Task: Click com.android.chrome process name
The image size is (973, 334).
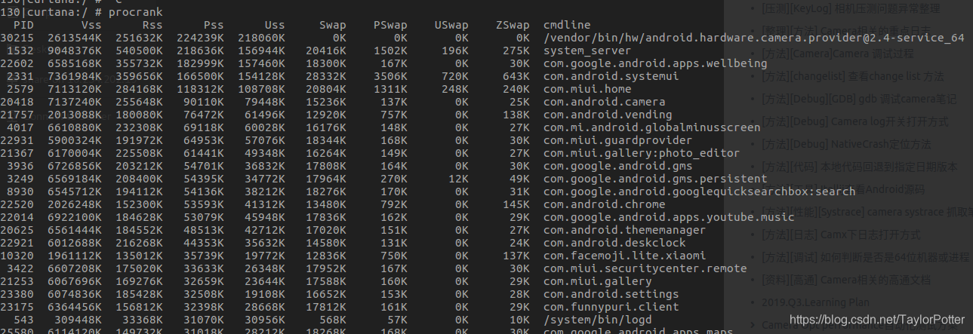Action: coord(605,204)
